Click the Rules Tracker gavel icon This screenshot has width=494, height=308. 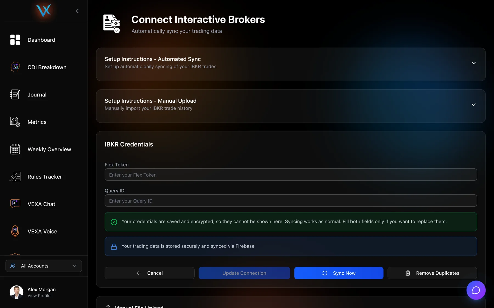tap(15, 177)
